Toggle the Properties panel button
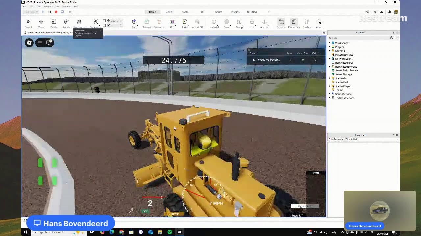 tap(294, 23)
